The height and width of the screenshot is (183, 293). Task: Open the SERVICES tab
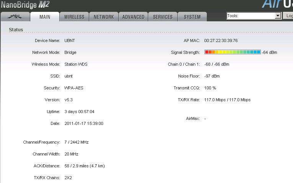pyautogui.click(x=163, y=17)
